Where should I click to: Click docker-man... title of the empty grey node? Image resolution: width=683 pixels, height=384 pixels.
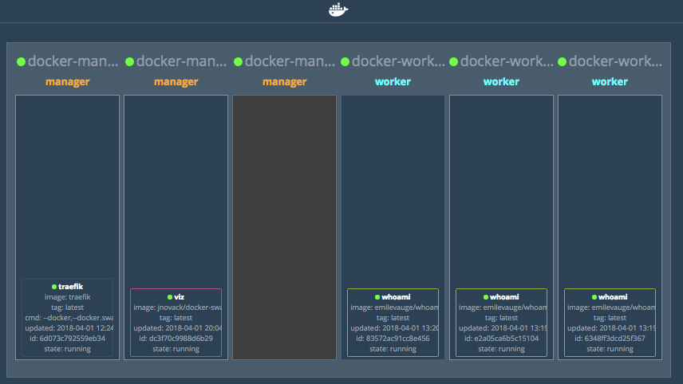point(290,61)
